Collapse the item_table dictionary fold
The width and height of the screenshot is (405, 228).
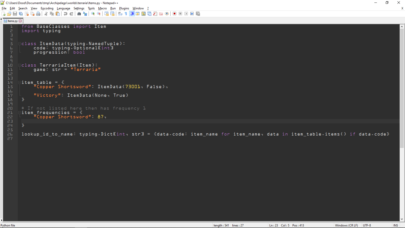[x=19, y=82]
